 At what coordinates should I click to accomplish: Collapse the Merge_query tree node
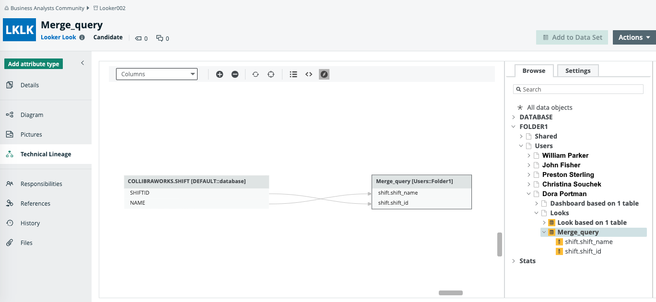click(544, 232)
